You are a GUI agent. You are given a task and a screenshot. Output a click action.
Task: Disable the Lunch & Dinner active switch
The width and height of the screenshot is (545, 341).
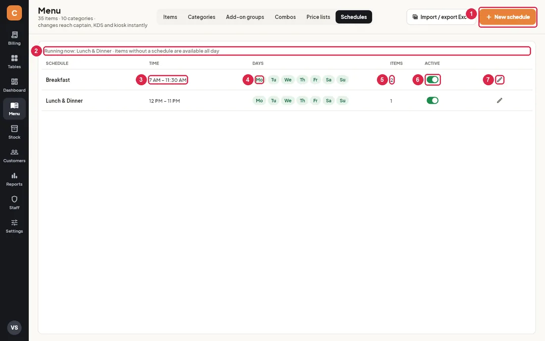click(x=433, y=101)
